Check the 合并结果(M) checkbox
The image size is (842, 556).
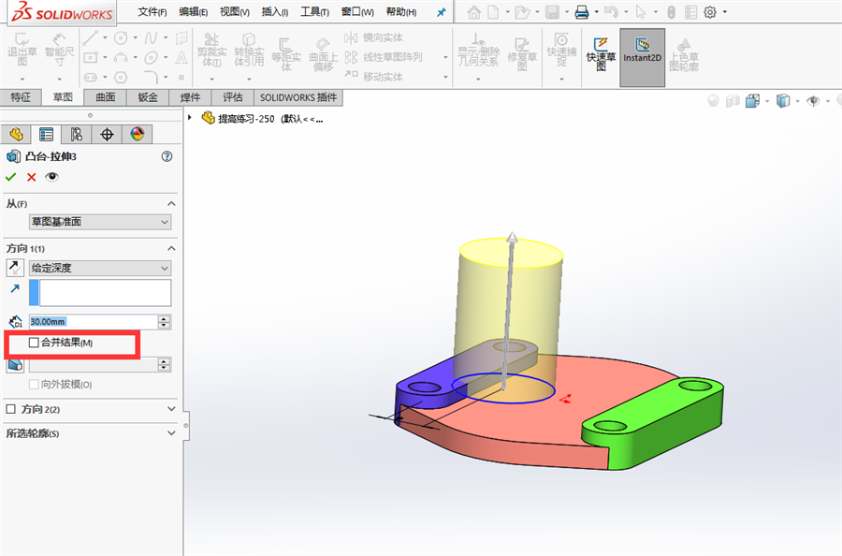pyautogui.click(x=34, y=343)
